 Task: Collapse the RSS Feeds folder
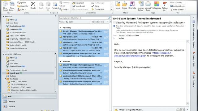pyautogui.click(x=5, y=79)
